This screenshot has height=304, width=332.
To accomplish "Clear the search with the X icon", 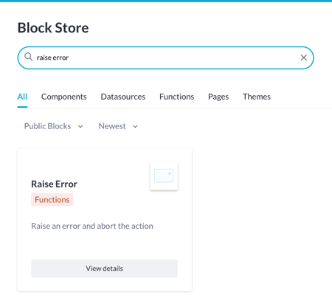I will (304, 58).
